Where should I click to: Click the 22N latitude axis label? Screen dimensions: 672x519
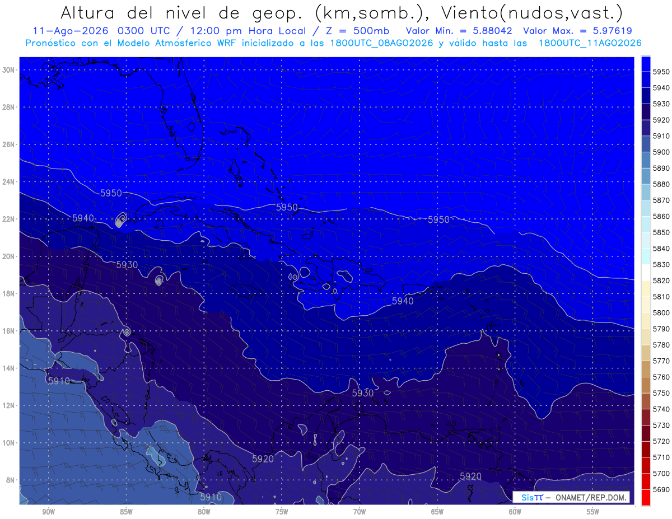[x=8, y=219]
